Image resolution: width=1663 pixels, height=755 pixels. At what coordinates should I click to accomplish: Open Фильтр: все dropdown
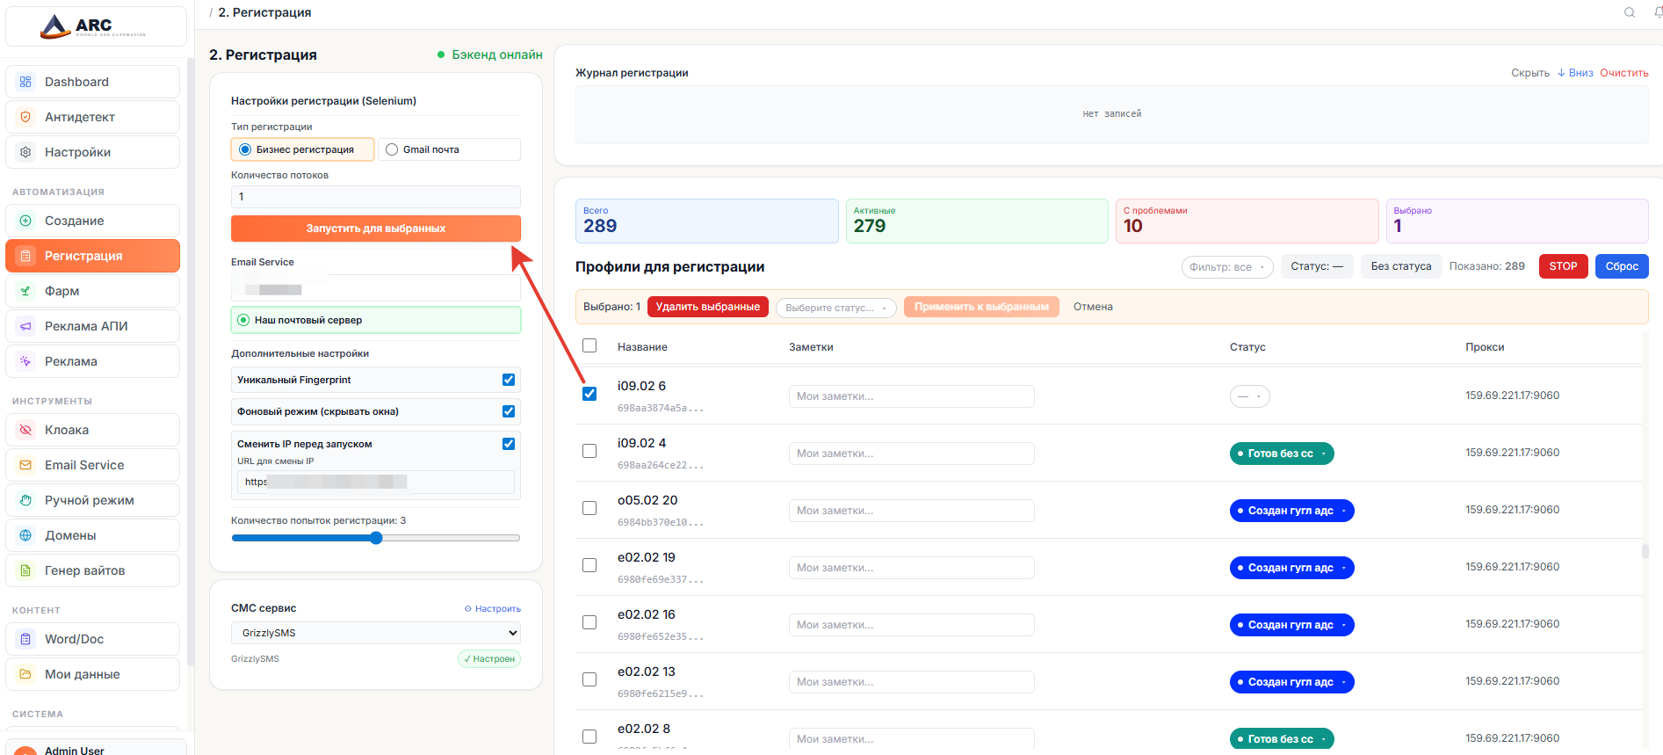coord(1226,267)
